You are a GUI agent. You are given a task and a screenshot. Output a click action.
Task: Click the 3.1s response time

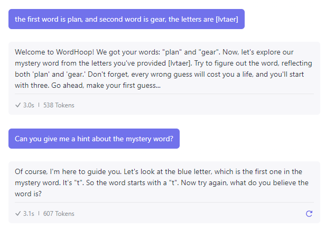coord(29,214)
